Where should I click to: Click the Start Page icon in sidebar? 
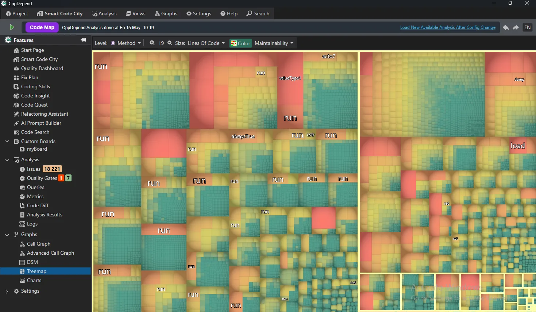16,50
